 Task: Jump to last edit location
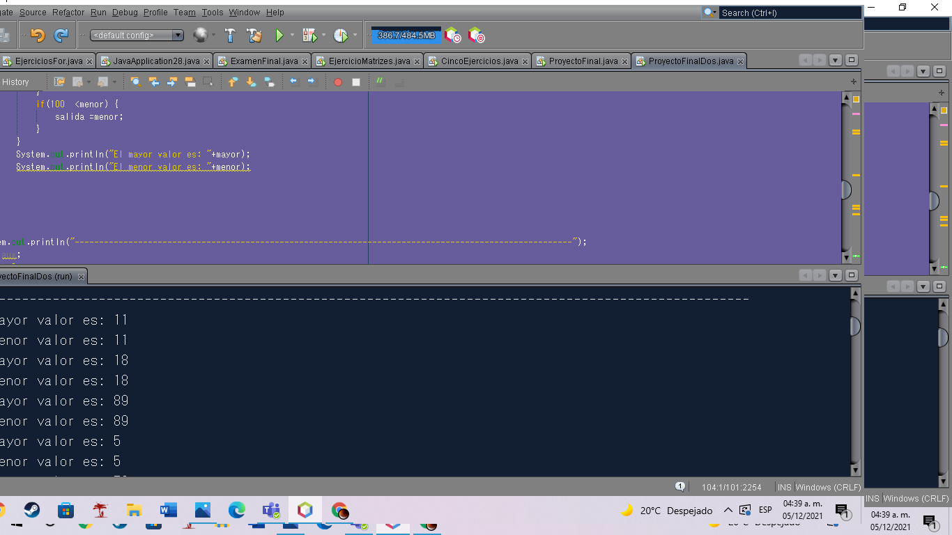[59, 82]
